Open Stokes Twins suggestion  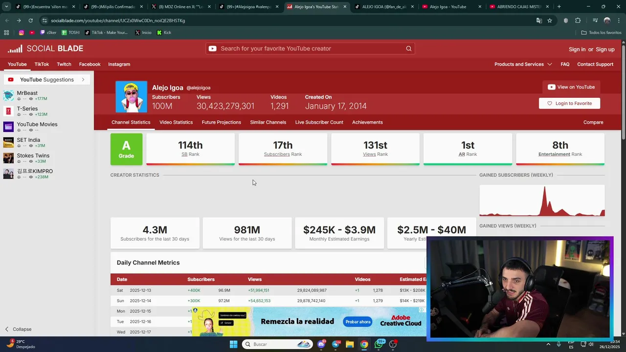pyautogui.click(x=33, y=155)
